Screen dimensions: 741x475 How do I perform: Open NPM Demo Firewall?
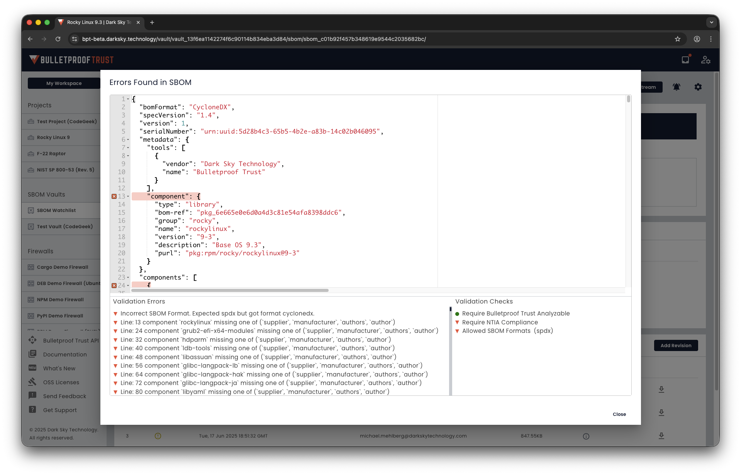pyautogui.click(x=60, y=300)
